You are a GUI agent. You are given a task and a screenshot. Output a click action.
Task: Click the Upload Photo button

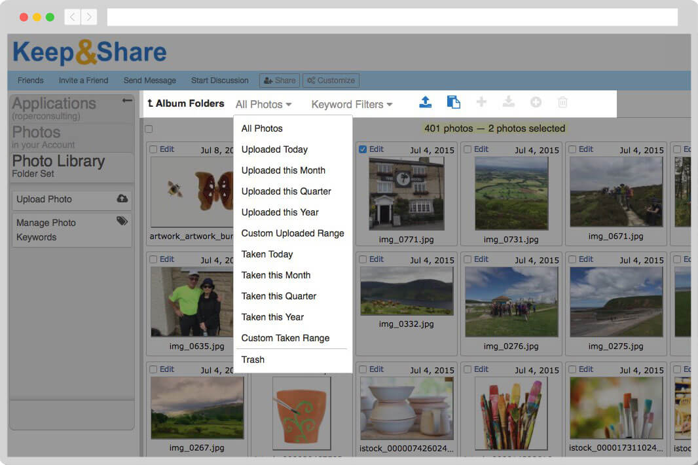pyautogui.click(x=72, y=200)
